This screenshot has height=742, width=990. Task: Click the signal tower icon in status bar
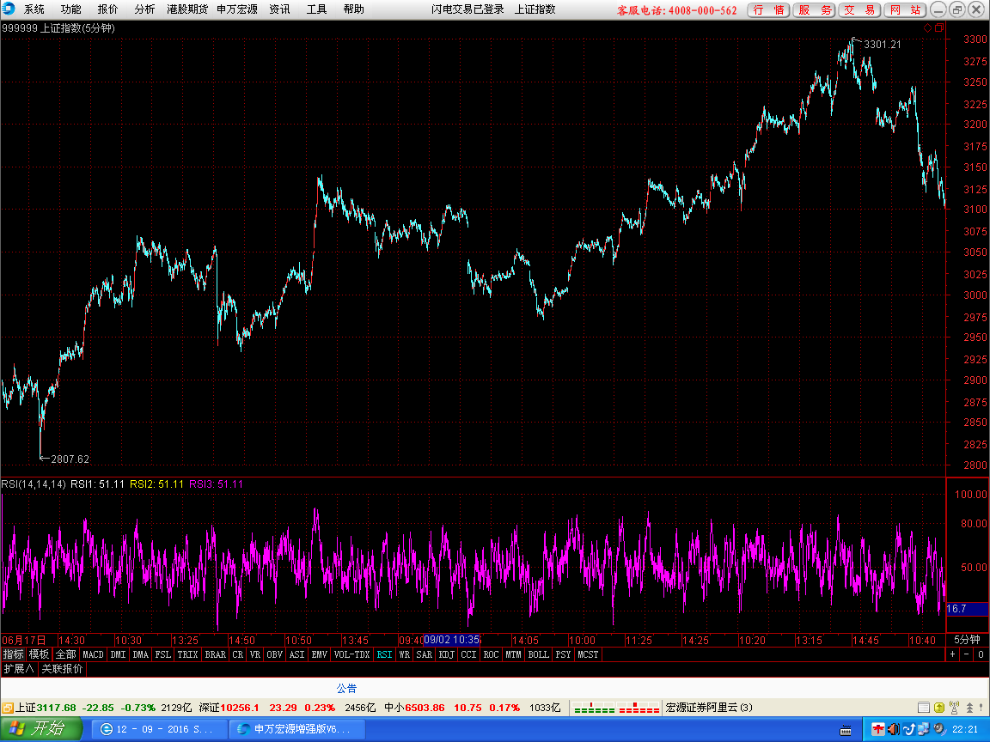click(955, 708)
